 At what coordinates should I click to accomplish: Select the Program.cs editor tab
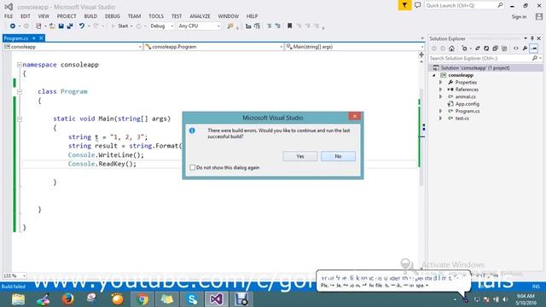[16, 38]
